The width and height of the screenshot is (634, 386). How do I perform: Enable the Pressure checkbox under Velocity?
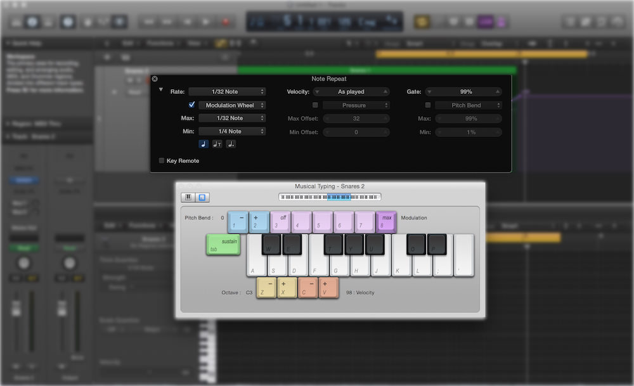click(x=315, y=105)
